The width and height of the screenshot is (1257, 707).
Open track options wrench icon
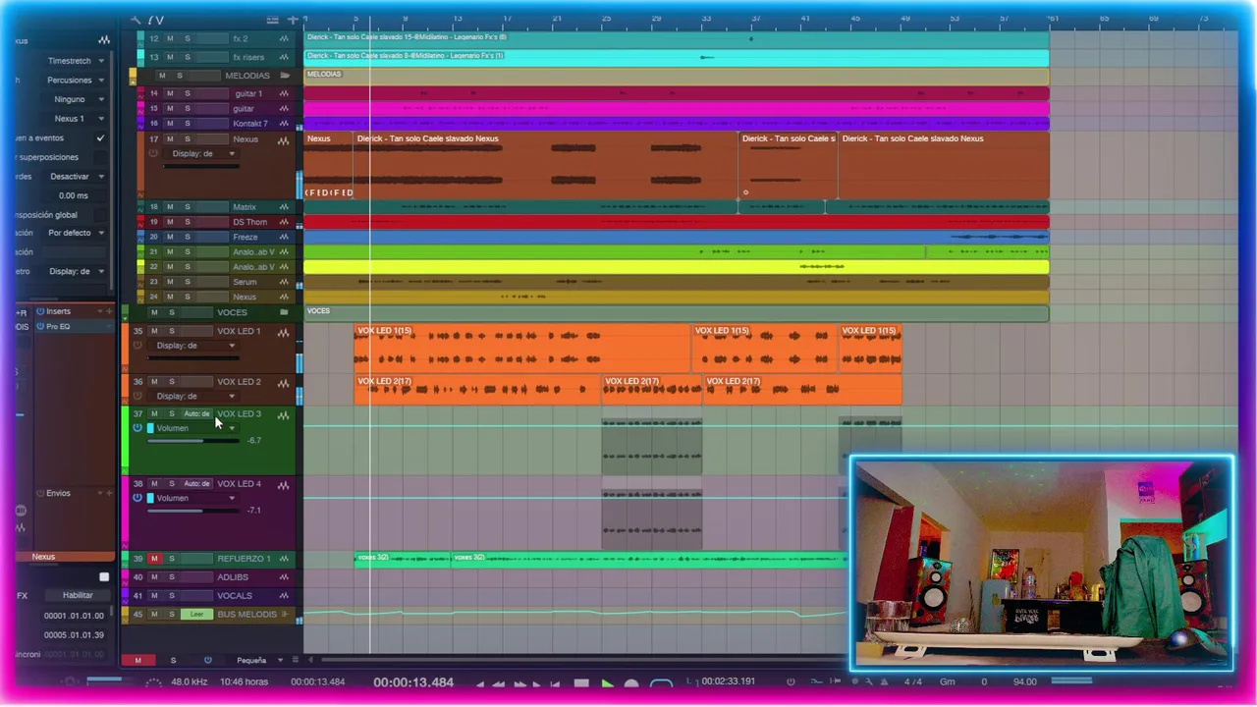[x=136, y=20]
